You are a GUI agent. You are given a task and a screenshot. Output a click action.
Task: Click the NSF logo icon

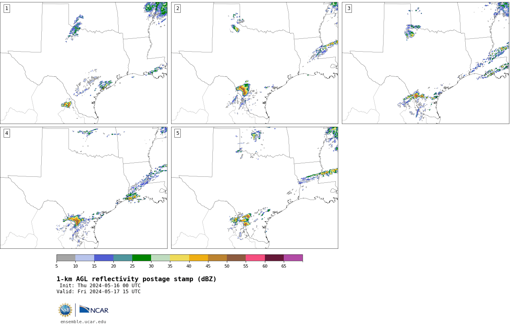tap(65, 310)
